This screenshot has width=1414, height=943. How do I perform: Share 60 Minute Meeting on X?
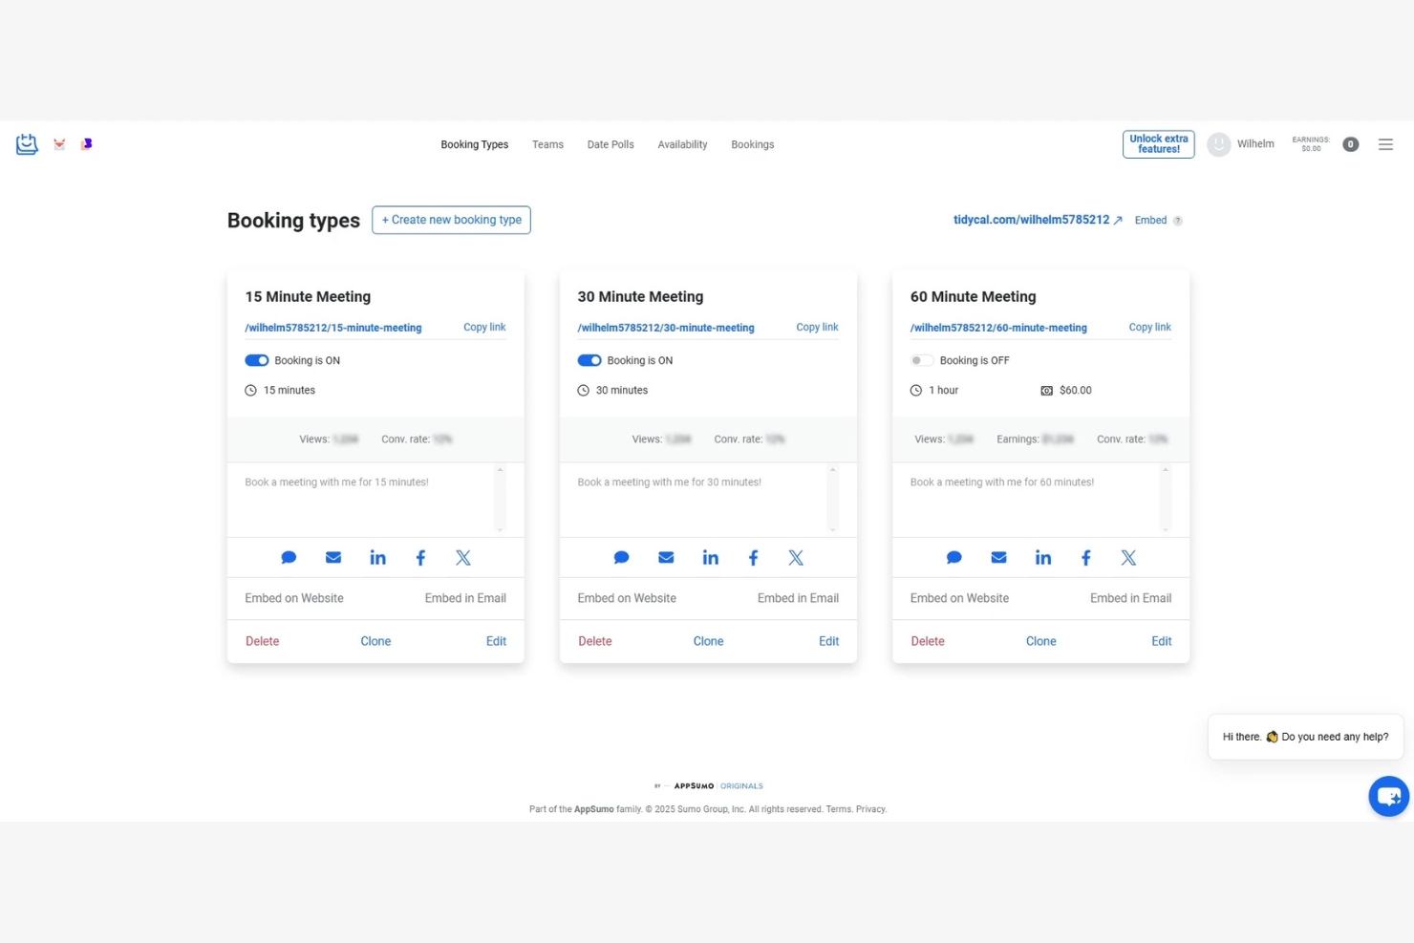point(1128,557)
